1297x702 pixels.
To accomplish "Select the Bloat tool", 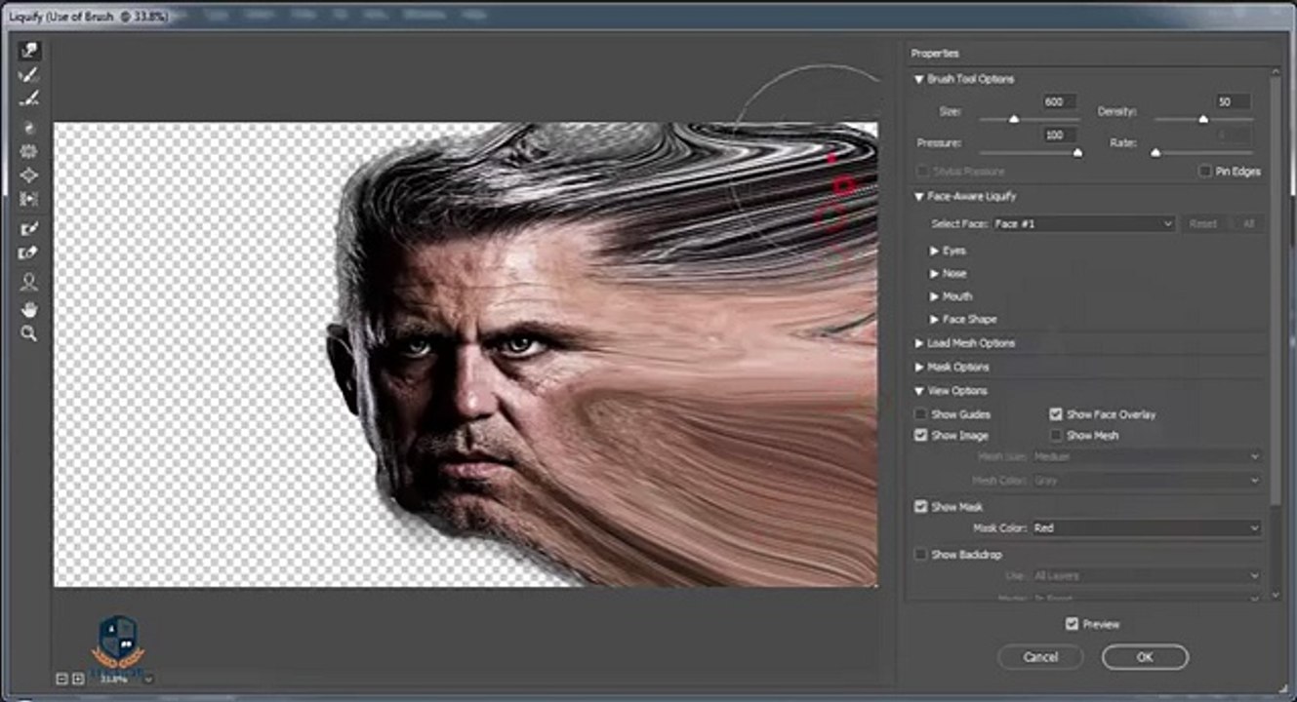I will point(29,175).
